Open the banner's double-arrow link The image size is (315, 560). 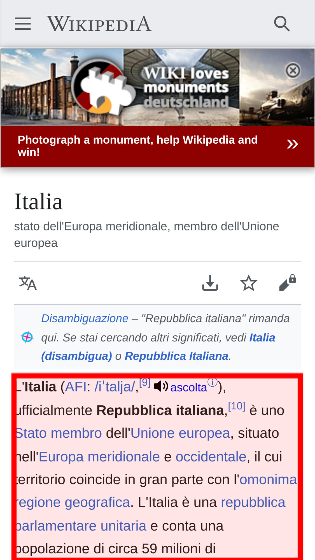[x=292, y=144]
